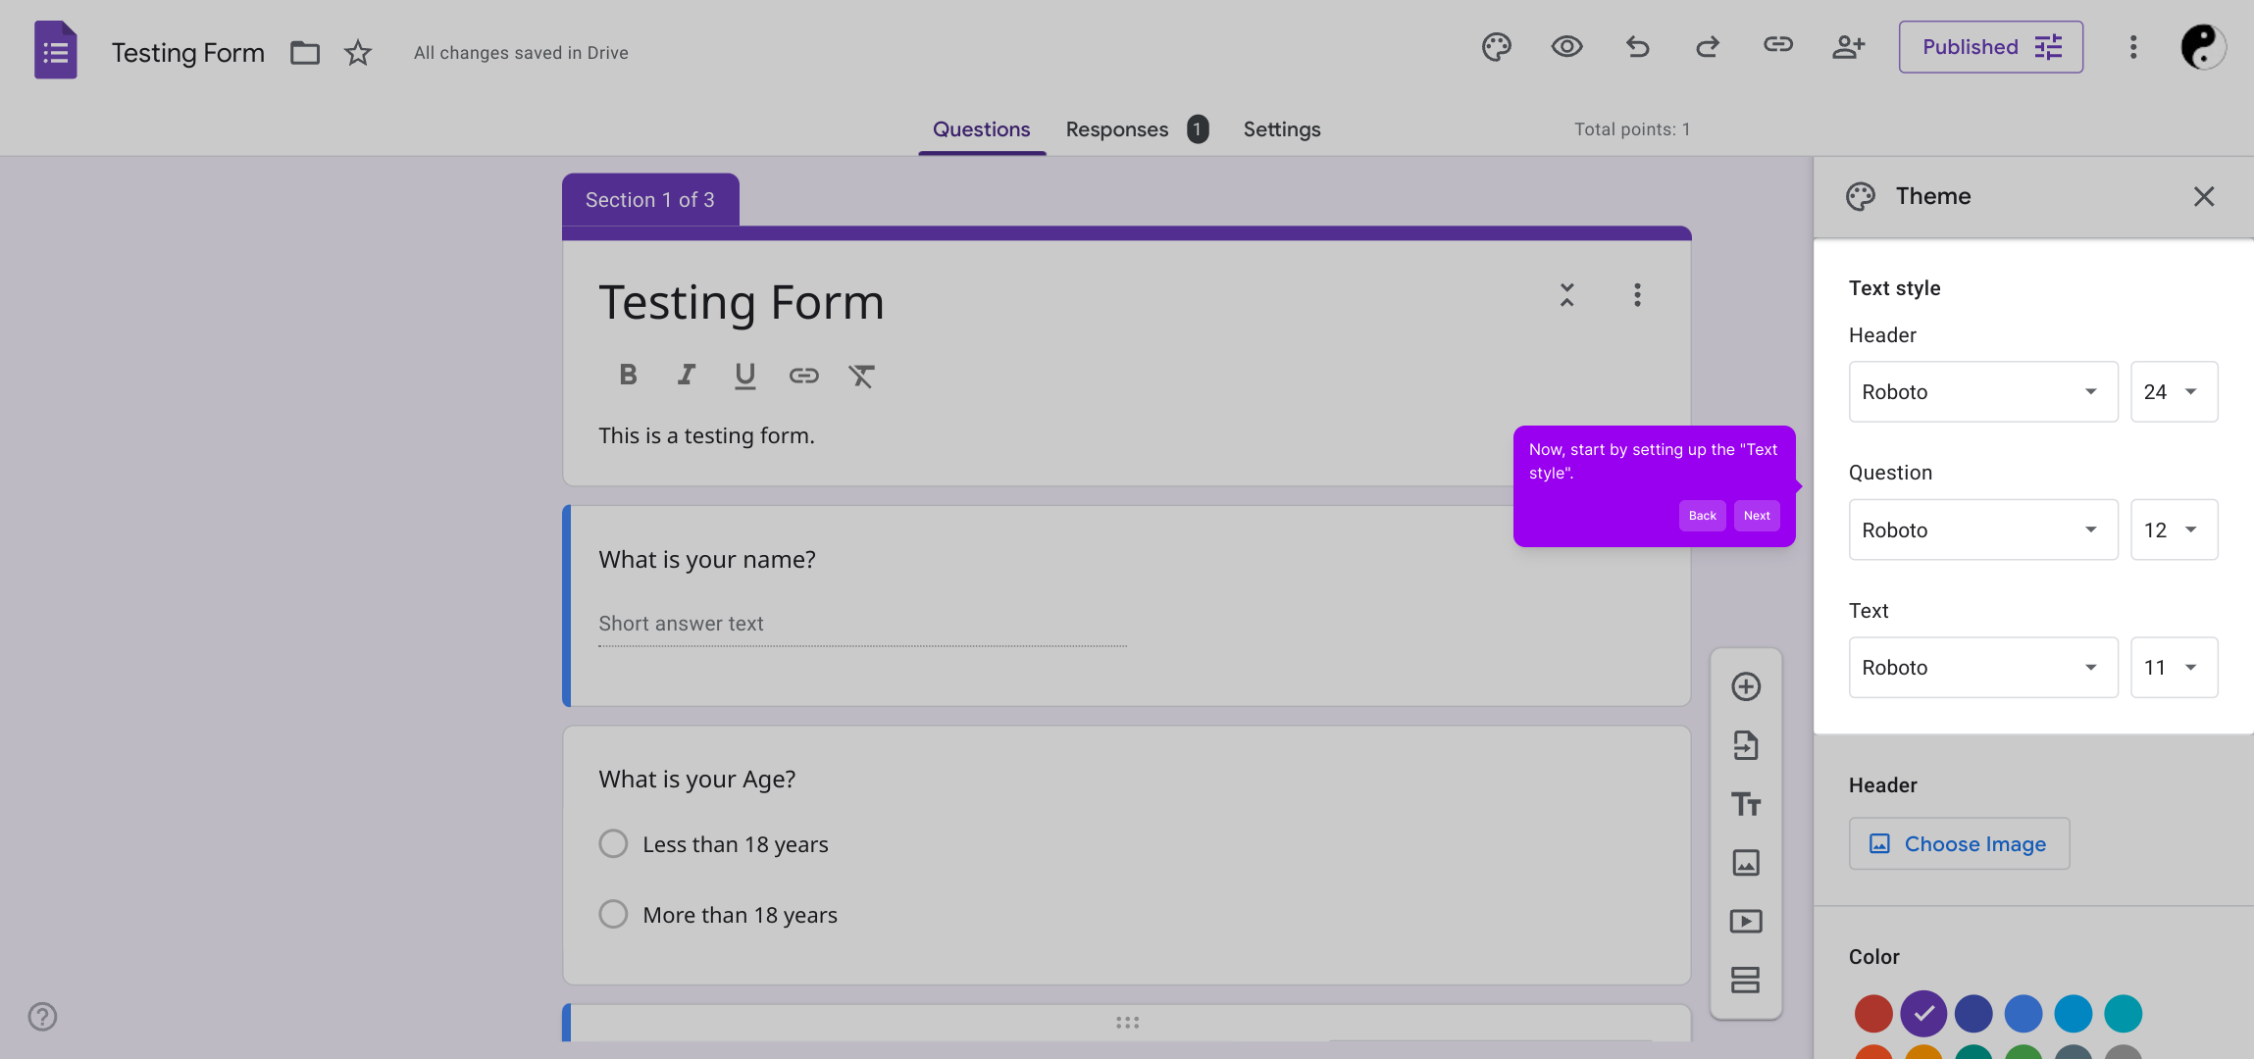Click the add section icon
The height and width of the screenshot is (1059, 2254).
(x=1746, y=980)
